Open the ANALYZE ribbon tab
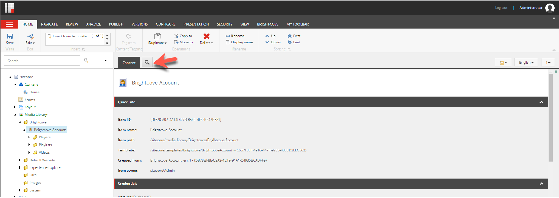 [x=94, y=24]
